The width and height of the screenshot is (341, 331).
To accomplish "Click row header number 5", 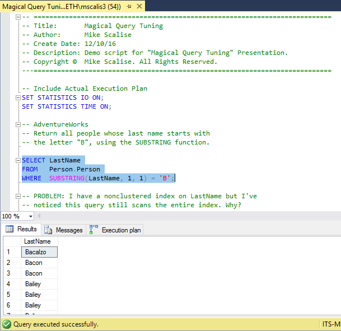I will (x=12, y=295).
